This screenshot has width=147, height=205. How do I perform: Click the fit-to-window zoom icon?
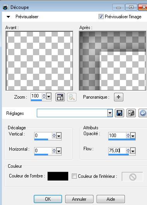(60, 97)
